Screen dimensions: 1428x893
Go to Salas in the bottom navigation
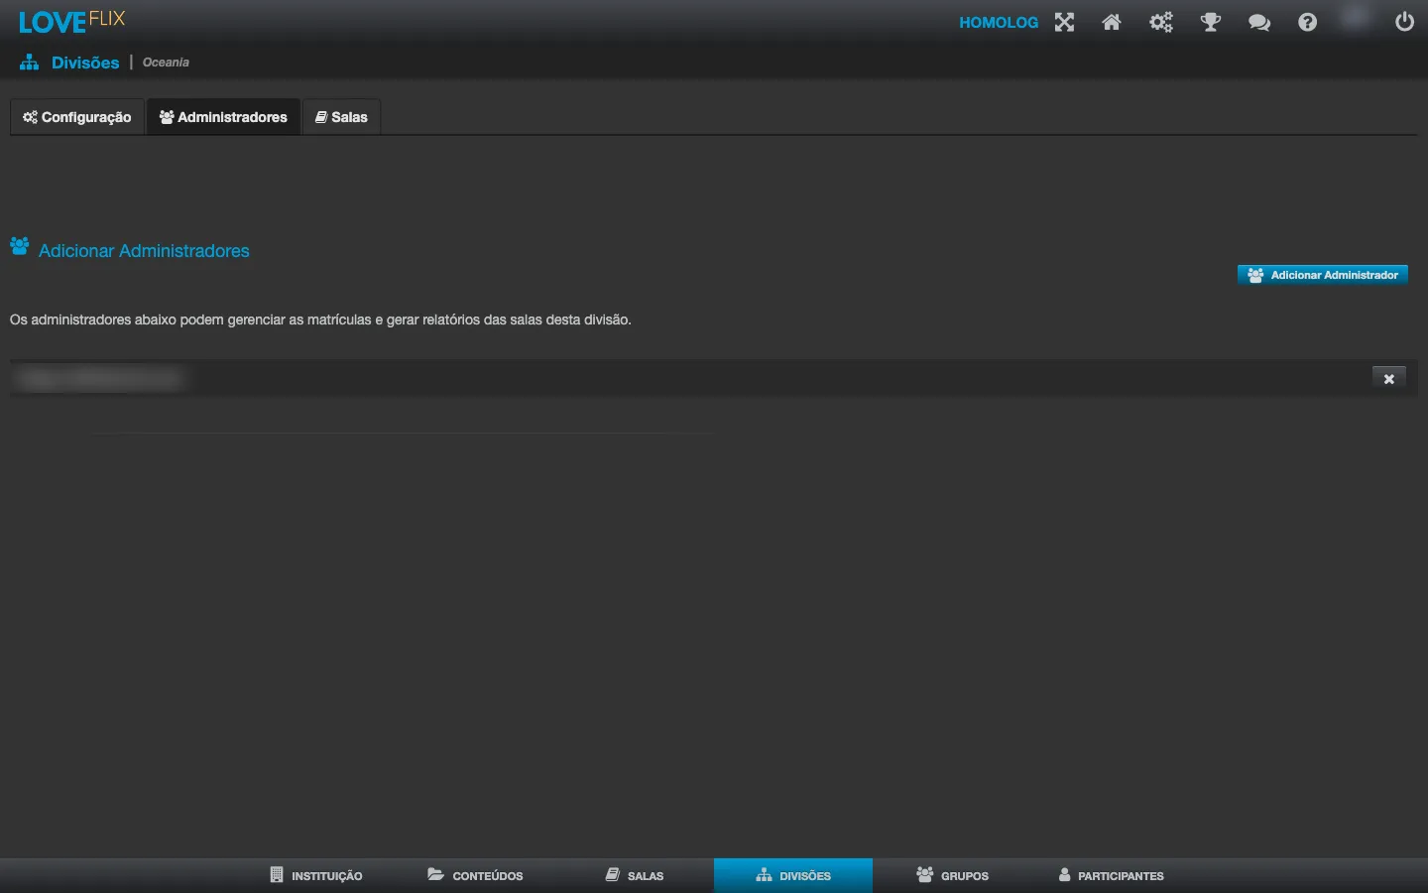(635, 875)
